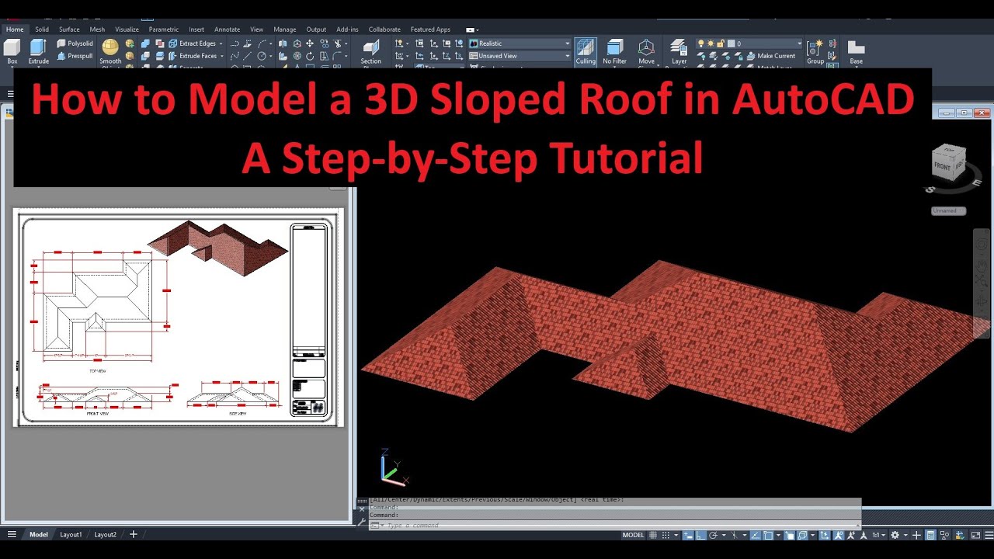
Task: Open the 1:1 annotation scale dropdown
Action: 879,535
